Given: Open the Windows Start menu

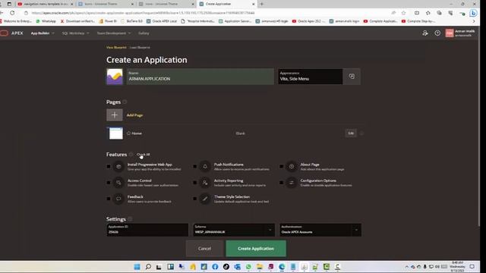Looking at the screenshot, I should pos(137,266).
